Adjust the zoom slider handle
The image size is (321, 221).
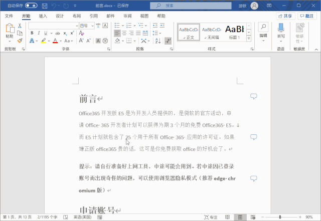(280, 217)
